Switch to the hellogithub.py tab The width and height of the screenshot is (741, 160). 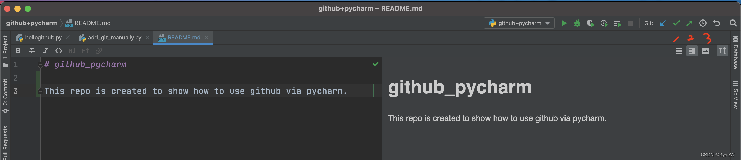[43, 37]
